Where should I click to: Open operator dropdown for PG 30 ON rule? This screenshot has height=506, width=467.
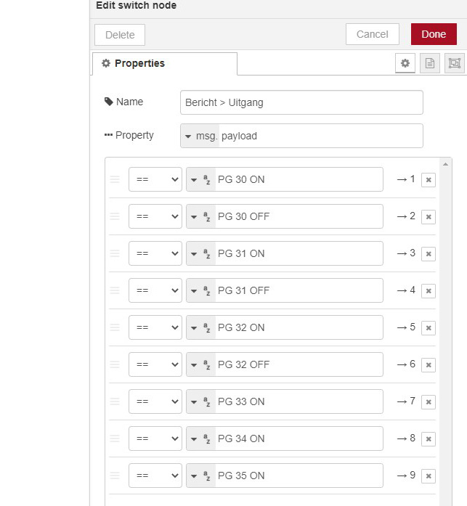coord(155,179)
